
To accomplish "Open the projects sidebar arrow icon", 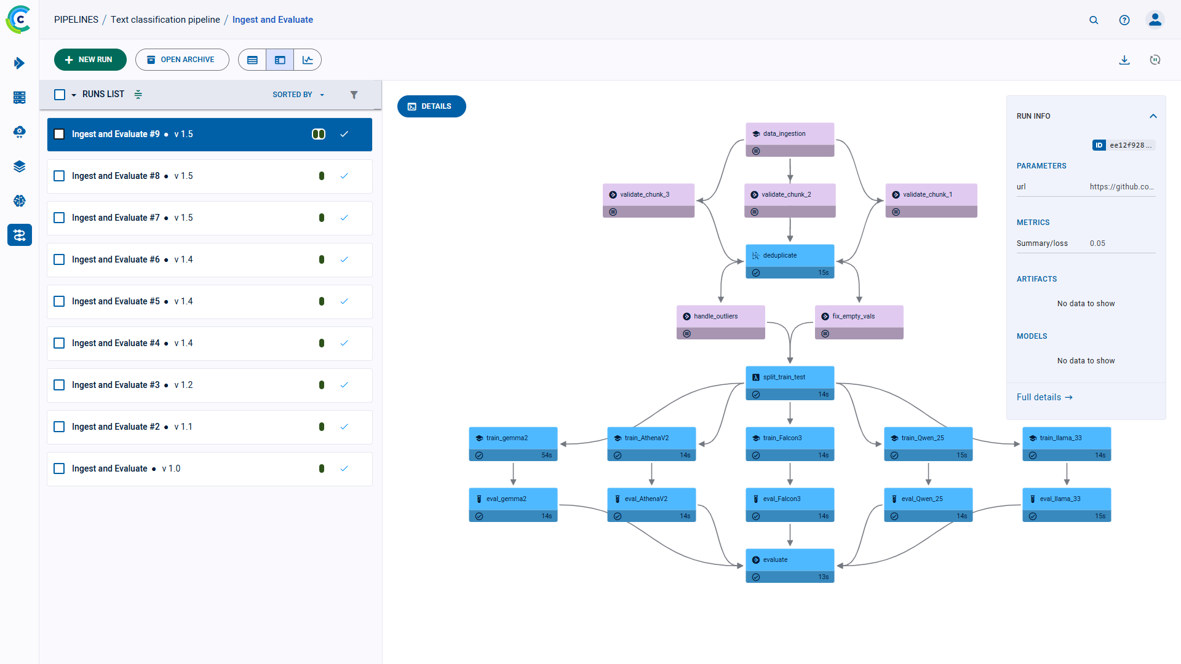I will [x=19, y=63].
